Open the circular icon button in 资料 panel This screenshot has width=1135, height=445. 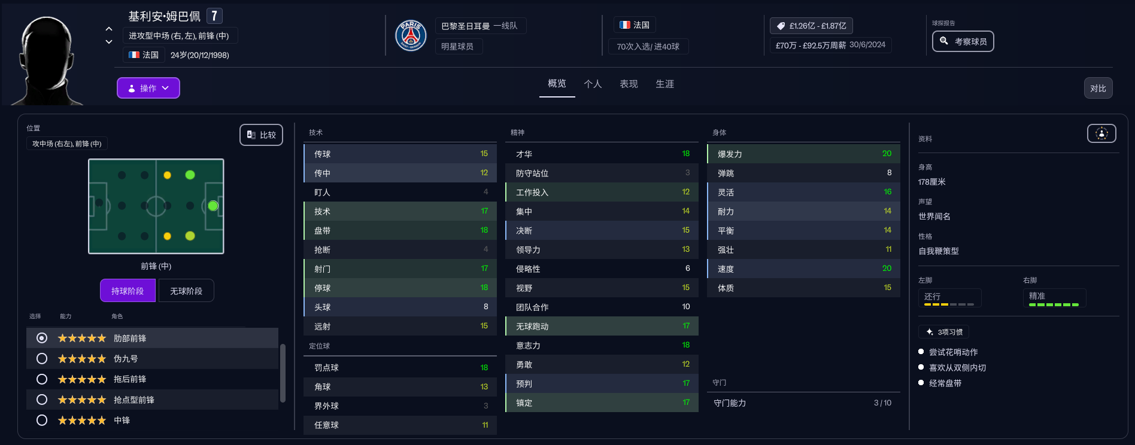(1101, 133)
